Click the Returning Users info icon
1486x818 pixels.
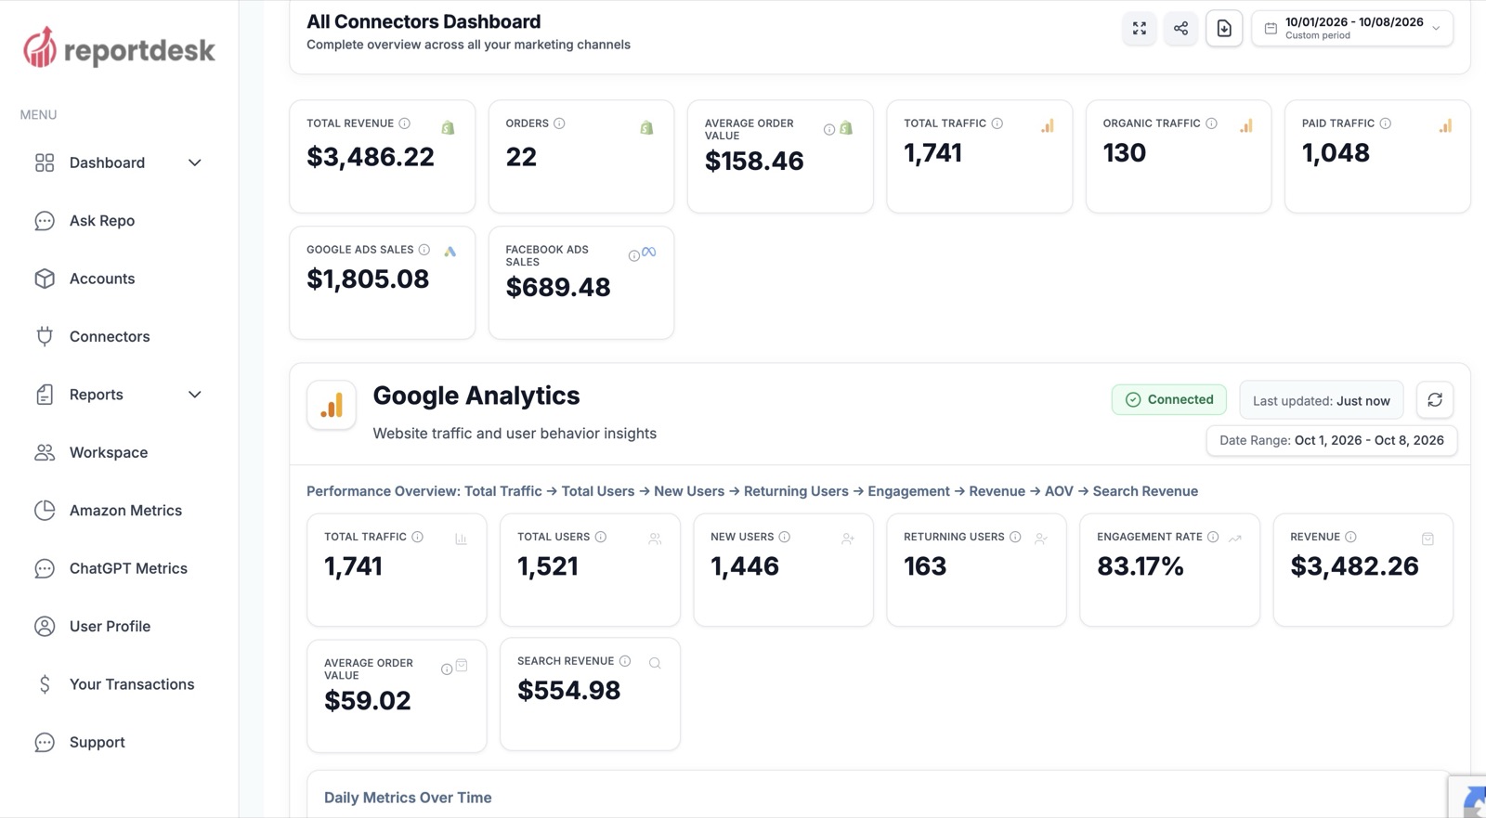(x=1015, y=537)
